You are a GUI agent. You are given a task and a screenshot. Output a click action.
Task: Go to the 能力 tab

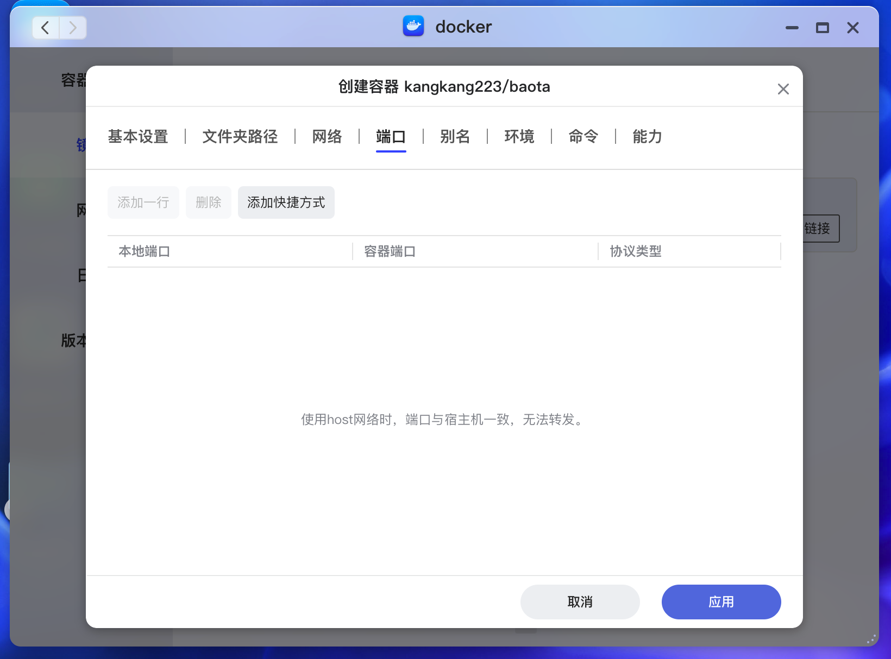(x=648, y=136)
